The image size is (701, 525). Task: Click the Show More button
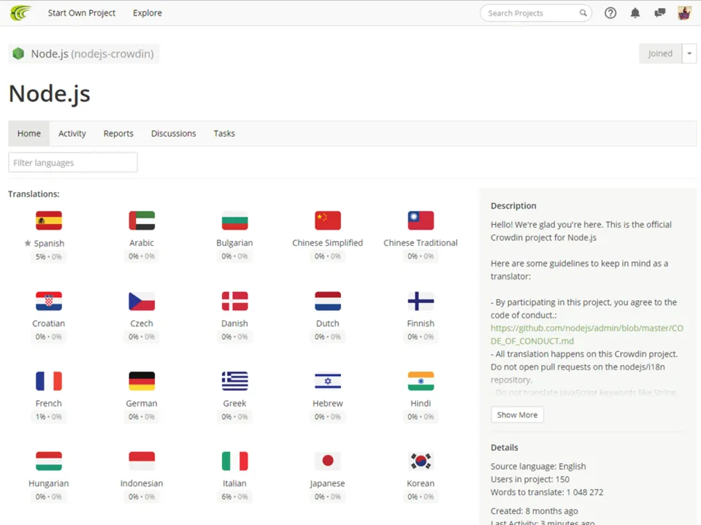click(517, 415)
